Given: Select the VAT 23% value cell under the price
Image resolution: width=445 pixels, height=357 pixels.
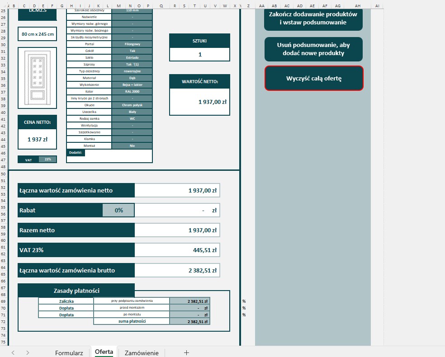Looking at the screenshot, I should tap(47, 160).
